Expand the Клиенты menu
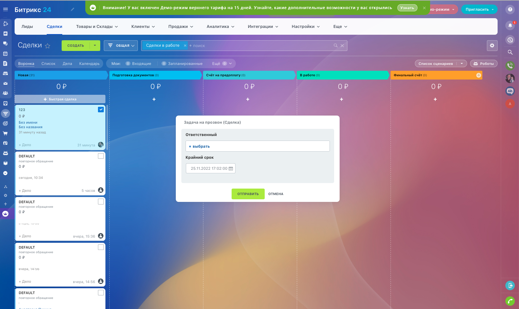The height and width of the screenshot is (309, 519). pos(143,27)
